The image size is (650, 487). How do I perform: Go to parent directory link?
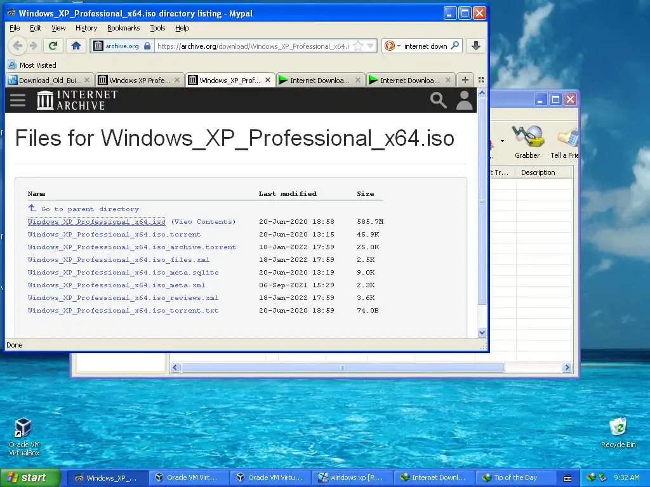pyautogui.click(x=83, y=209)
